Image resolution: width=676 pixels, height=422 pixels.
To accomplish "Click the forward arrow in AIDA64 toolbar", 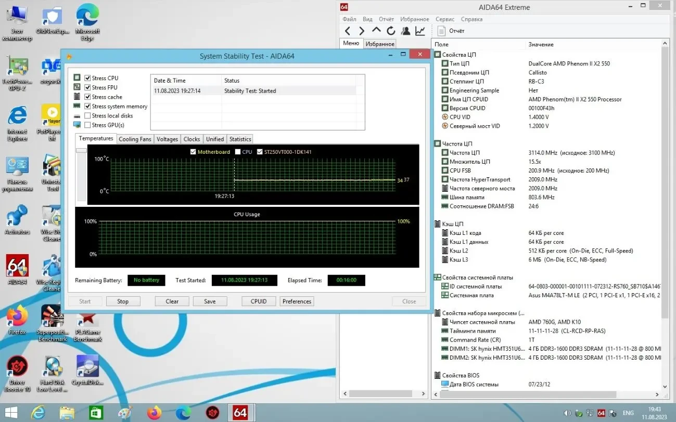I will 362,31.
